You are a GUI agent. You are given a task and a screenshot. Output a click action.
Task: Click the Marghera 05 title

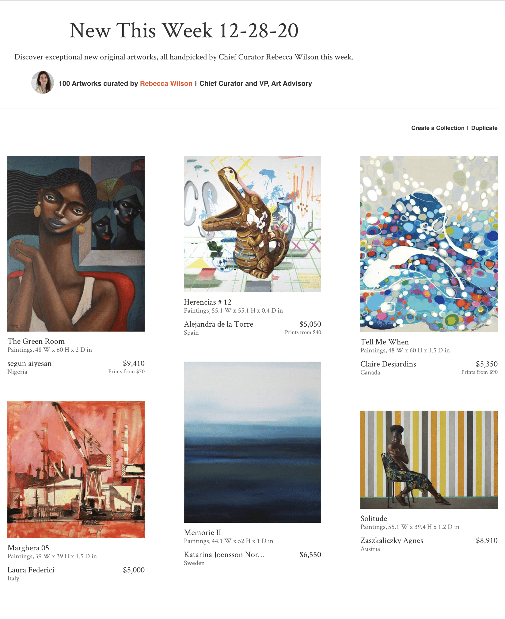28,548
